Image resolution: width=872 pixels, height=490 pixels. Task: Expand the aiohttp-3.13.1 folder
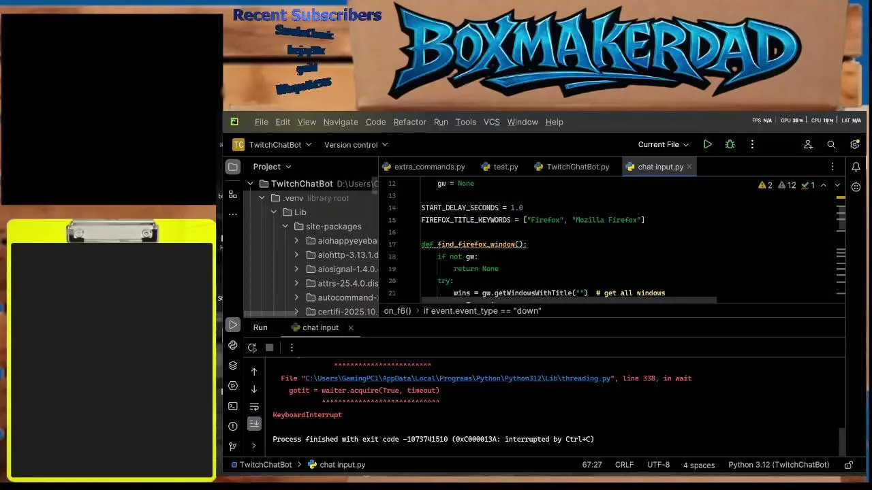296,255
